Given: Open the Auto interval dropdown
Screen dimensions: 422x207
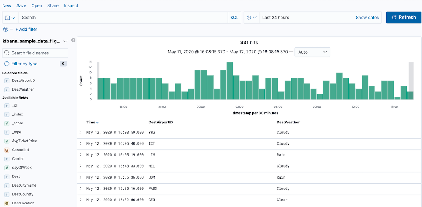Looking at the screenshot, I should [312, 52].
